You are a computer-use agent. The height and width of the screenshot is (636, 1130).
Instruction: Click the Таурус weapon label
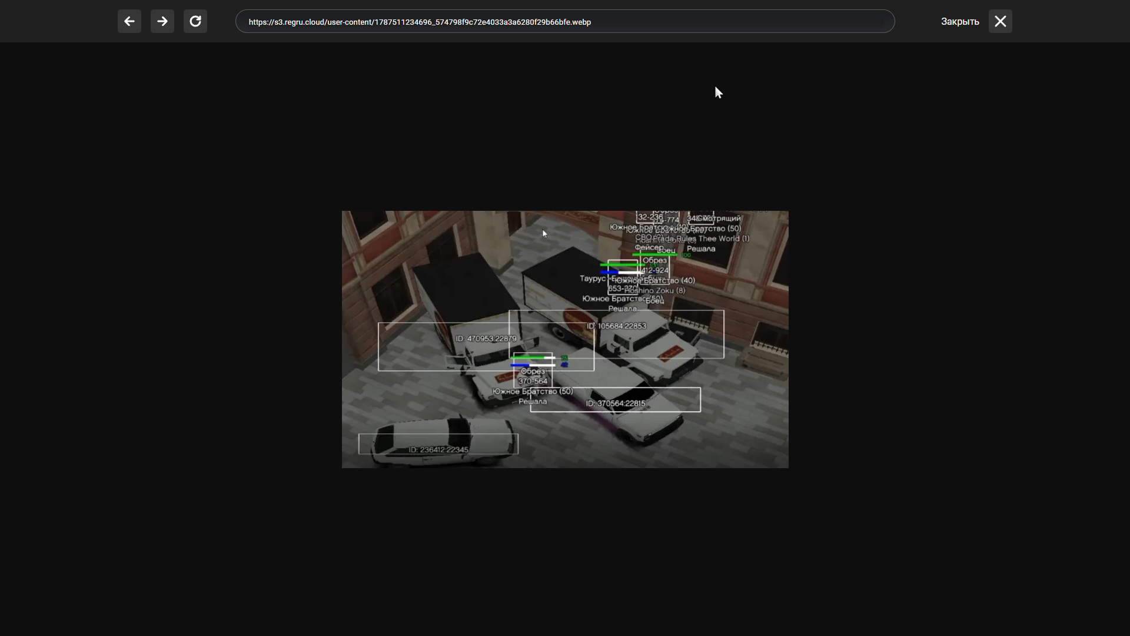592,279
